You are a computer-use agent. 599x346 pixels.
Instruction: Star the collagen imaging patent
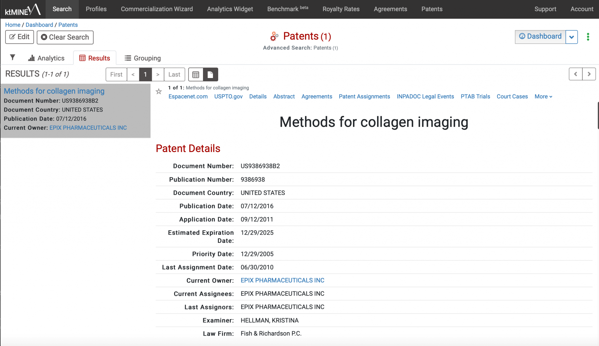point(159,91)
